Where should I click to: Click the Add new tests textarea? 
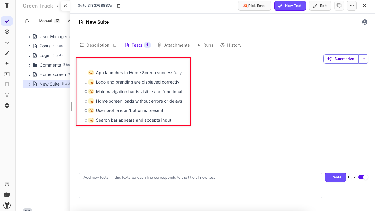[200, 185]
